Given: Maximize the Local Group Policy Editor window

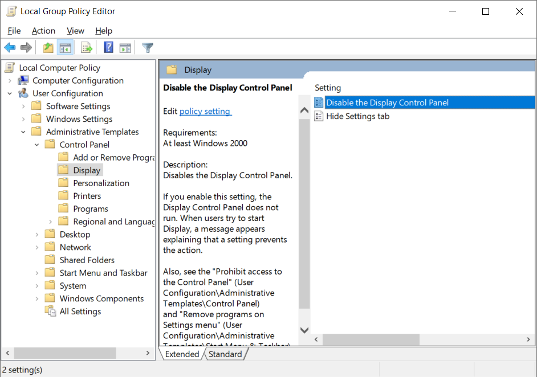Looking at the screenshot, I should [x=486, y=11].
